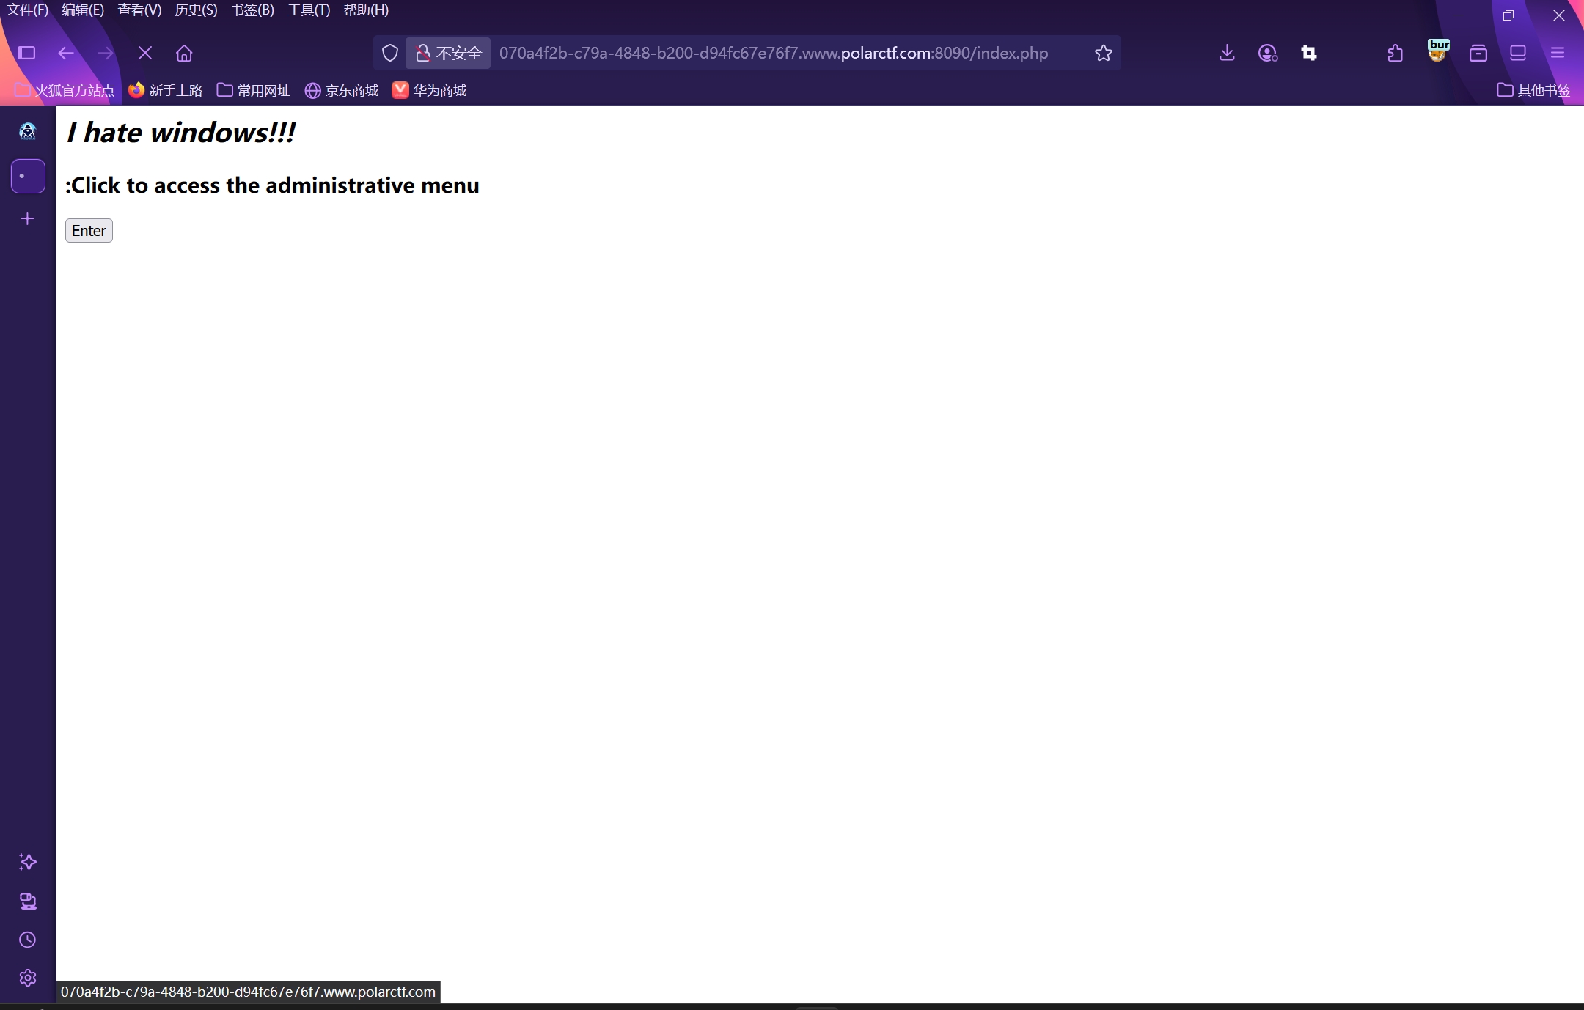Open the 工具(T) menu
This screenshot has height=1010, width=1584.
click(309, 10)
